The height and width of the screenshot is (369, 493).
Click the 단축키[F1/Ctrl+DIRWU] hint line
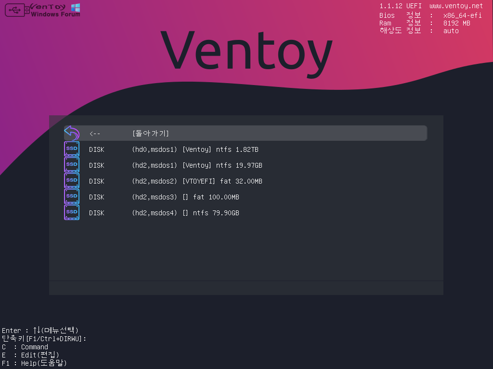tap(44, 339)
